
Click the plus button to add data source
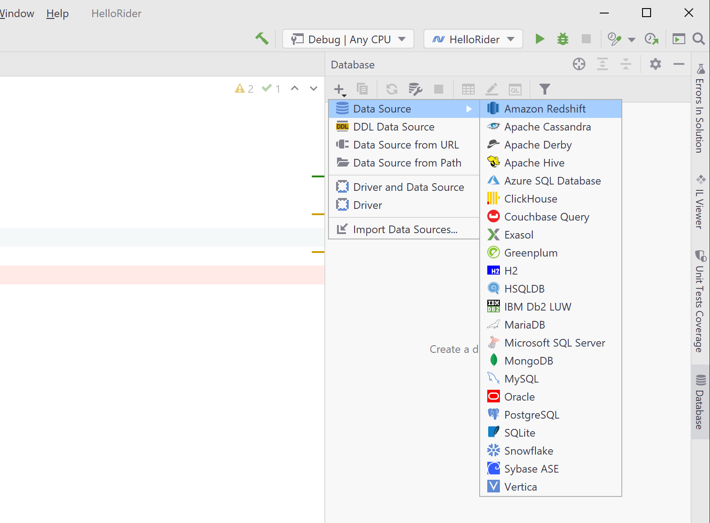(340, 90)
